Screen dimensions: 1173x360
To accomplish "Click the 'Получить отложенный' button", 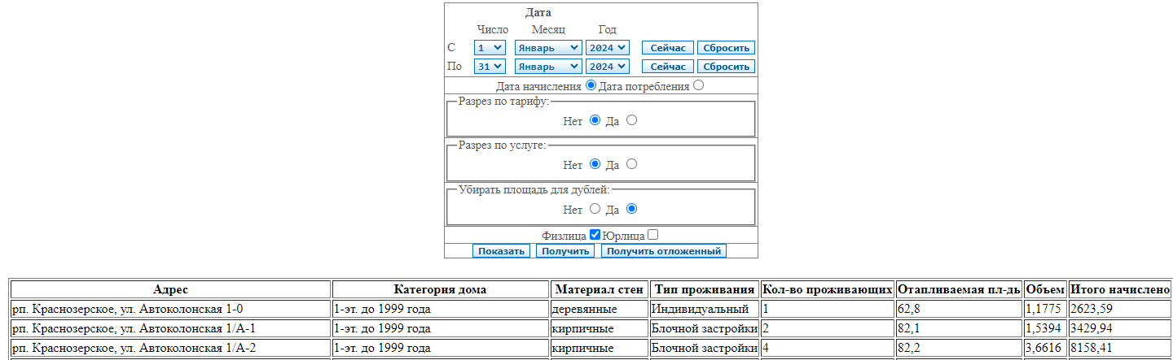I will pyautogui.click(x=664, y=251).
